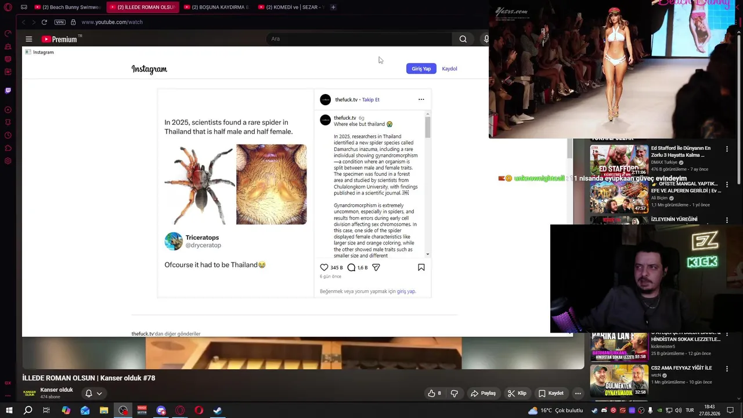Submit YouTube search via magnifier icon

point(463,39)
